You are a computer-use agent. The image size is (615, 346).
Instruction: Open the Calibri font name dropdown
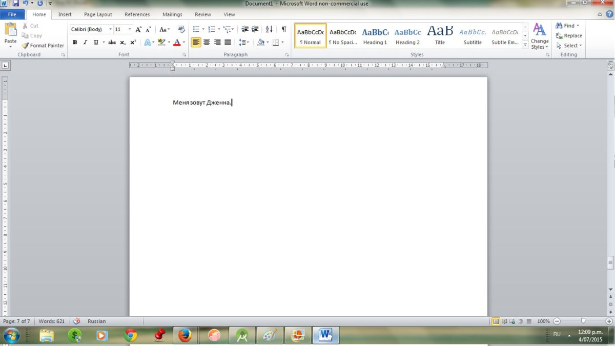(x=110, y=30)
